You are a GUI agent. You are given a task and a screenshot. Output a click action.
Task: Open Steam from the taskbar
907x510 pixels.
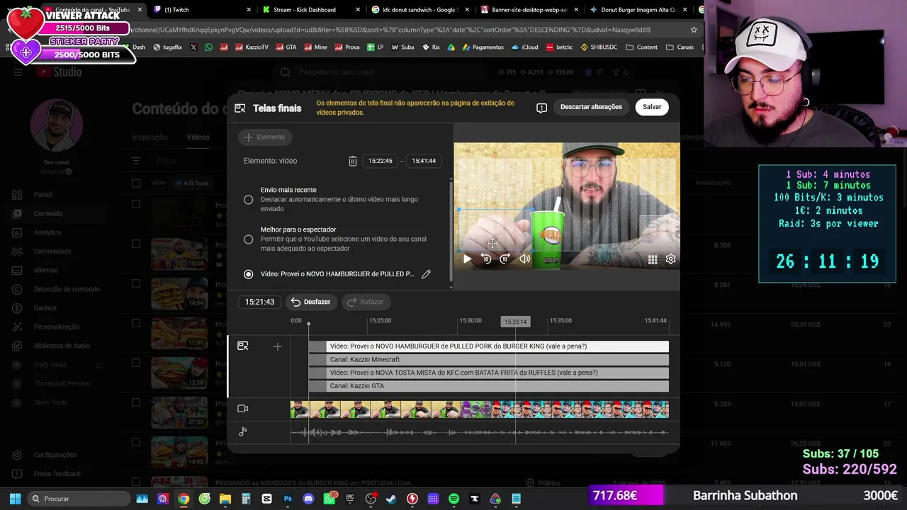point(391,499)
